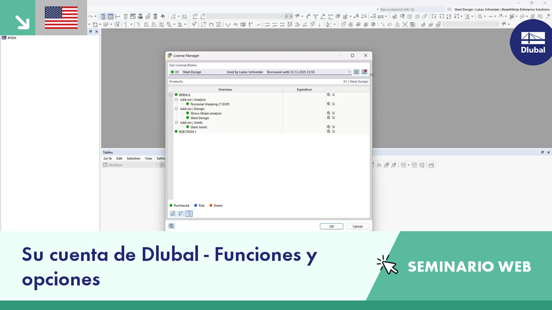Close the navigator panel
The height and width of the screenshot is (310, 552).
[x=96, y=31]
